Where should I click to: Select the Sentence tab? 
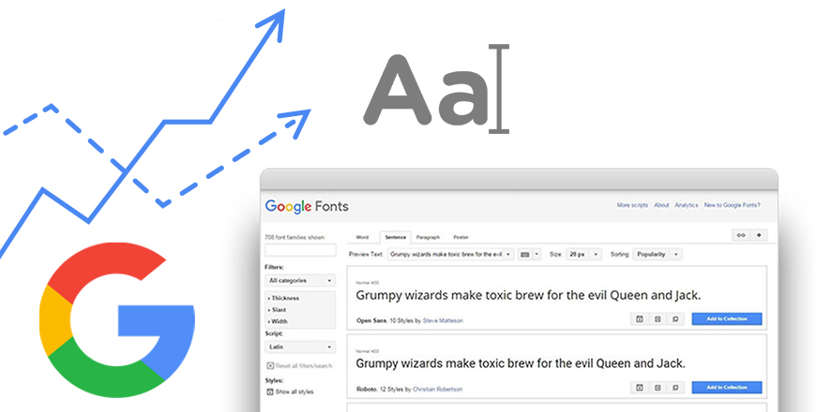point(396,237)
